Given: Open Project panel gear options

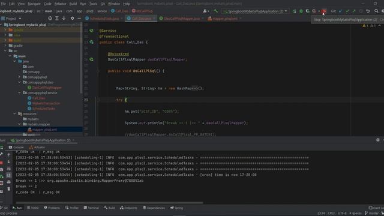Looking at the screenshot, I should 72,19.
